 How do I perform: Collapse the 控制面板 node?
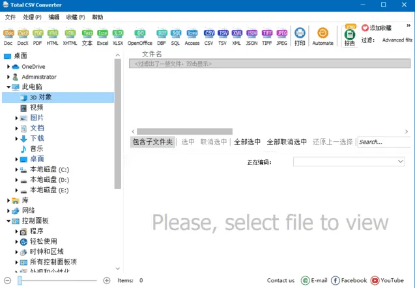(8, 221)
